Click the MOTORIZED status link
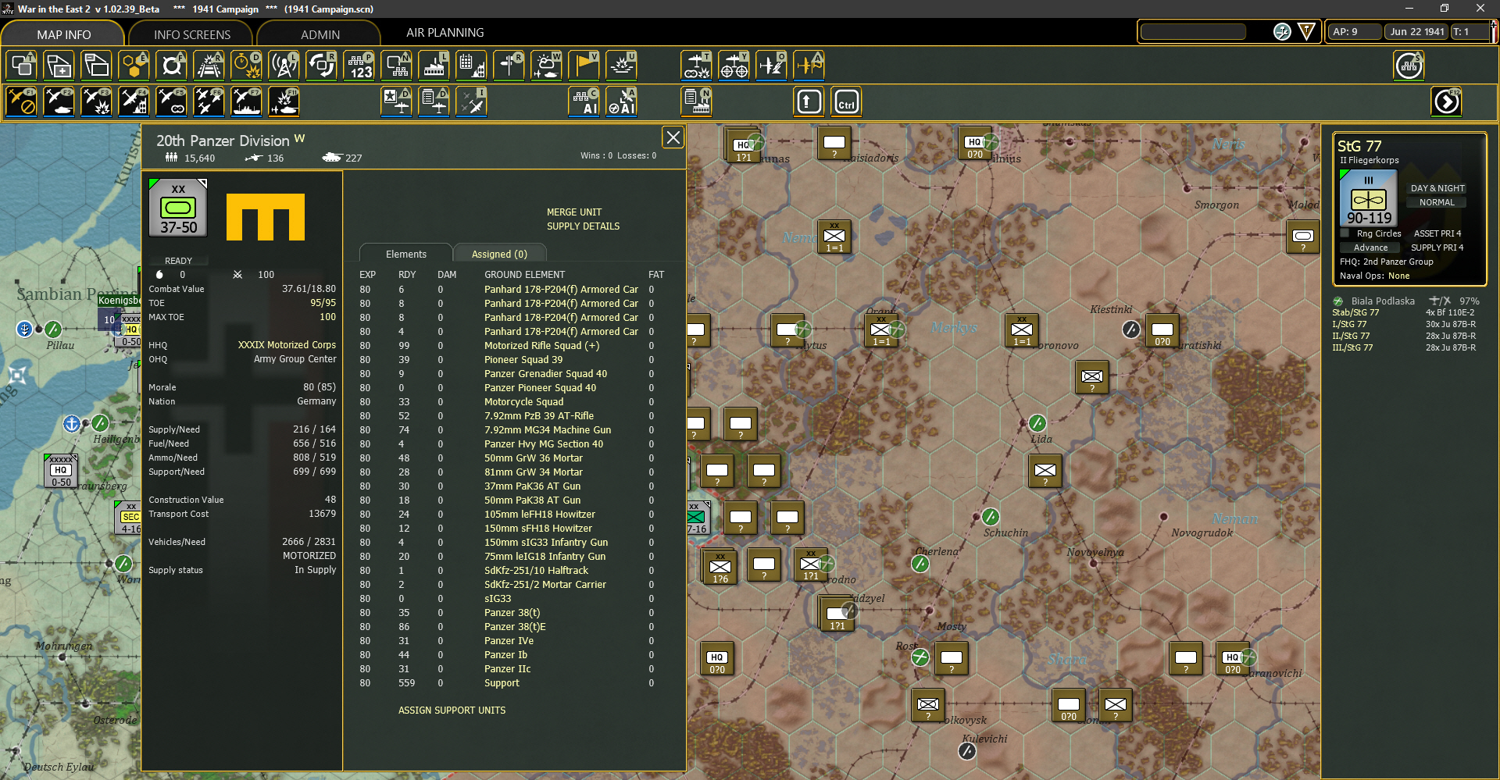1500x780 pixels. click(309, 556)
